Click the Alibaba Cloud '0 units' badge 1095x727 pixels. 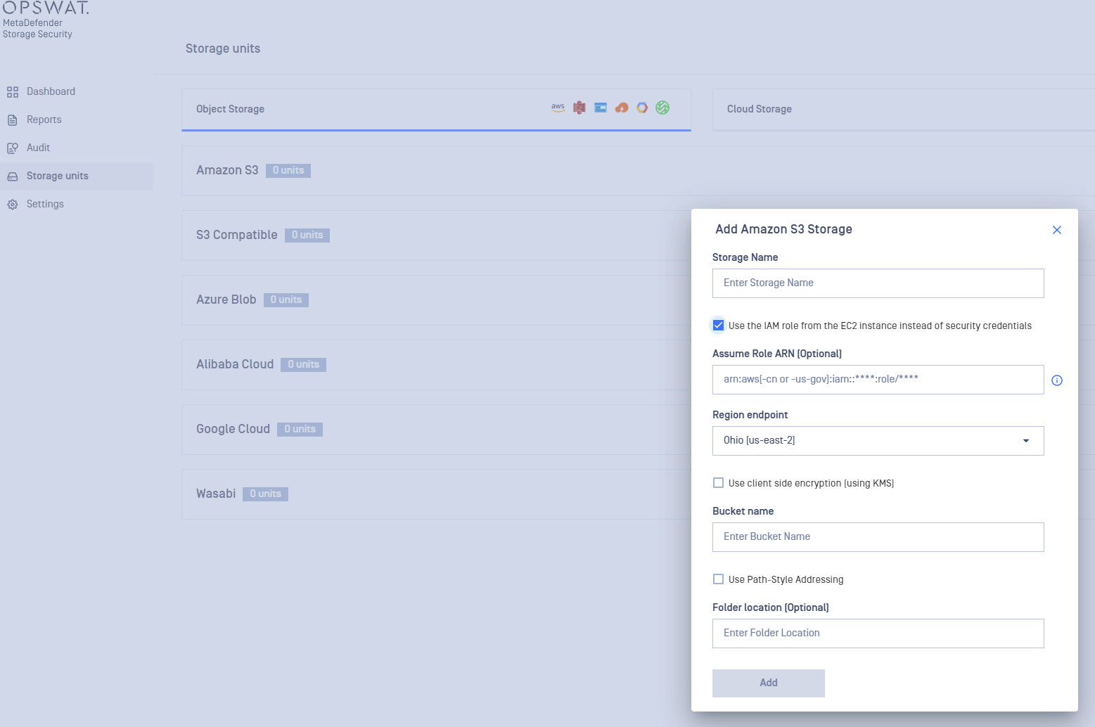pyautogui.click(x=303, y=365)
